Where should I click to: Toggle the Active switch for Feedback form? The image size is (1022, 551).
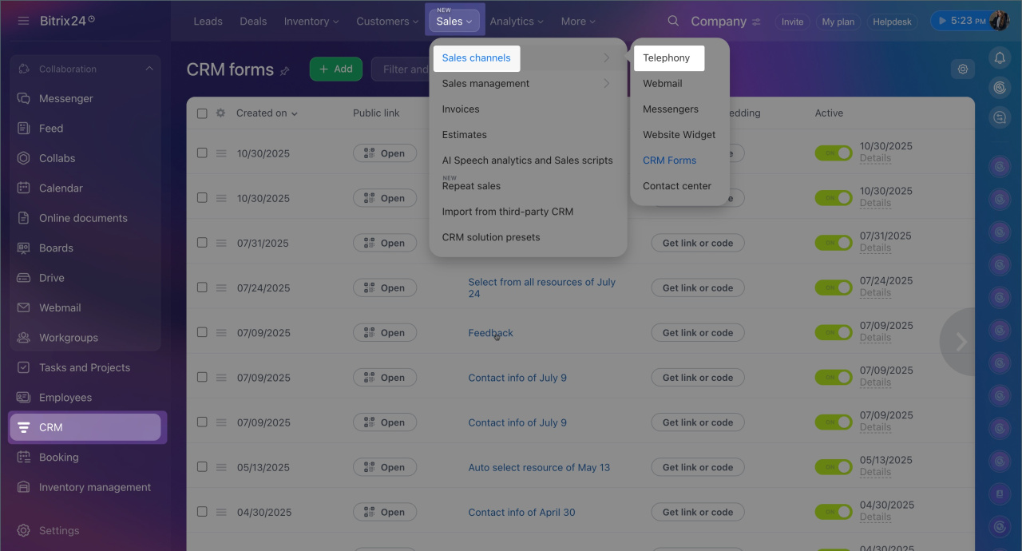[833, 332]
